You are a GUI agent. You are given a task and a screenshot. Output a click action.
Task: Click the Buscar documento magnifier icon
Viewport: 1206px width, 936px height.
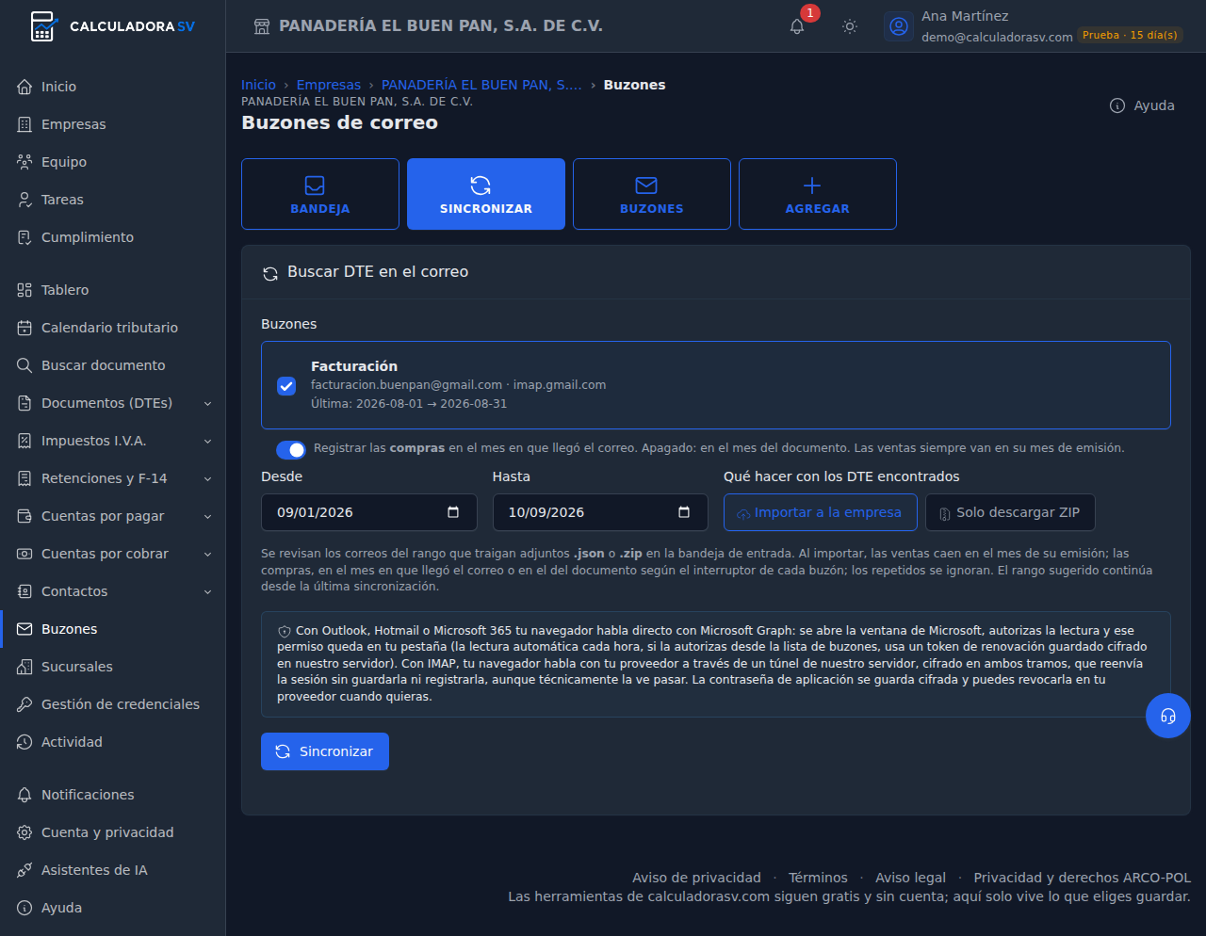pos(24,365)
